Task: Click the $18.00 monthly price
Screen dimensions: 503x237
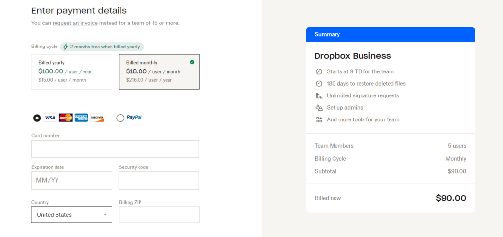Action: [x=137, y=71]
